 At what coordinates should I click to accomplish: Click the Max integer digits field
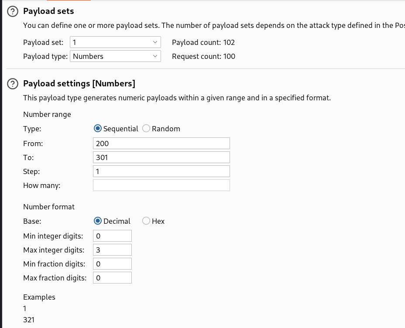112,249
